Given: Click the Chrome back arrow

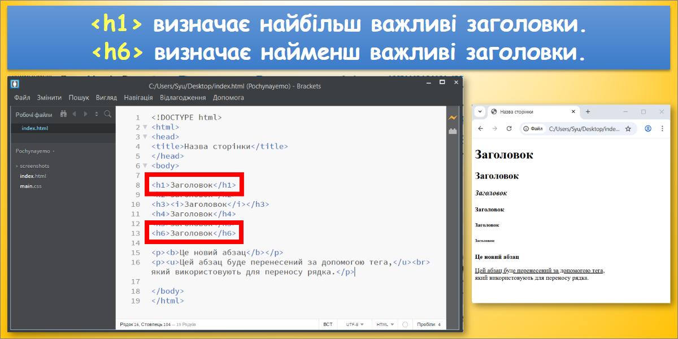Looking at the screenshot, I should (480, 129).
